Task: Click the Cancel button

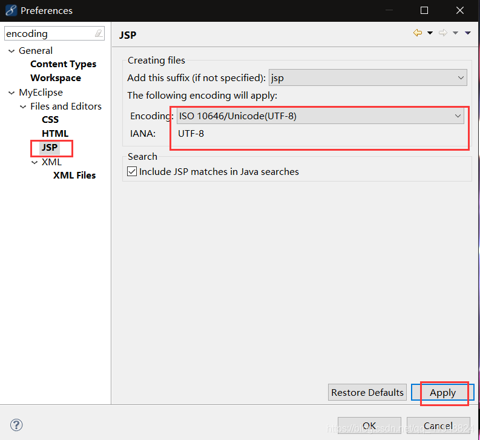Action: (438, 425)
